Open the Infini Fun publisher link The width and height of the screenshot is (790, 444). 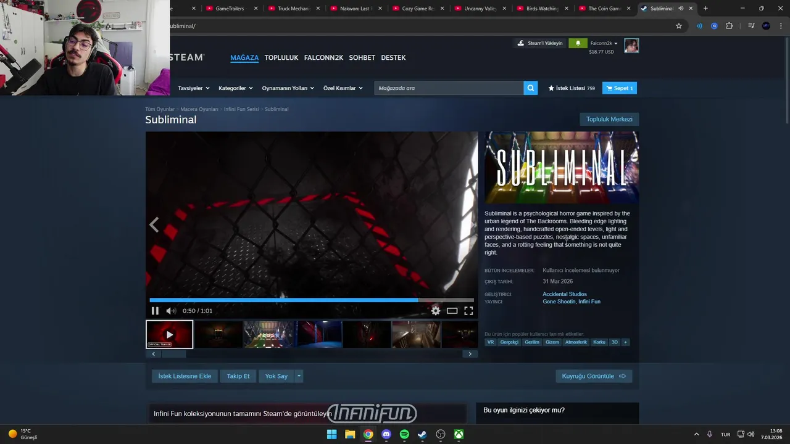pyautogui.click(x=589, y=302)
